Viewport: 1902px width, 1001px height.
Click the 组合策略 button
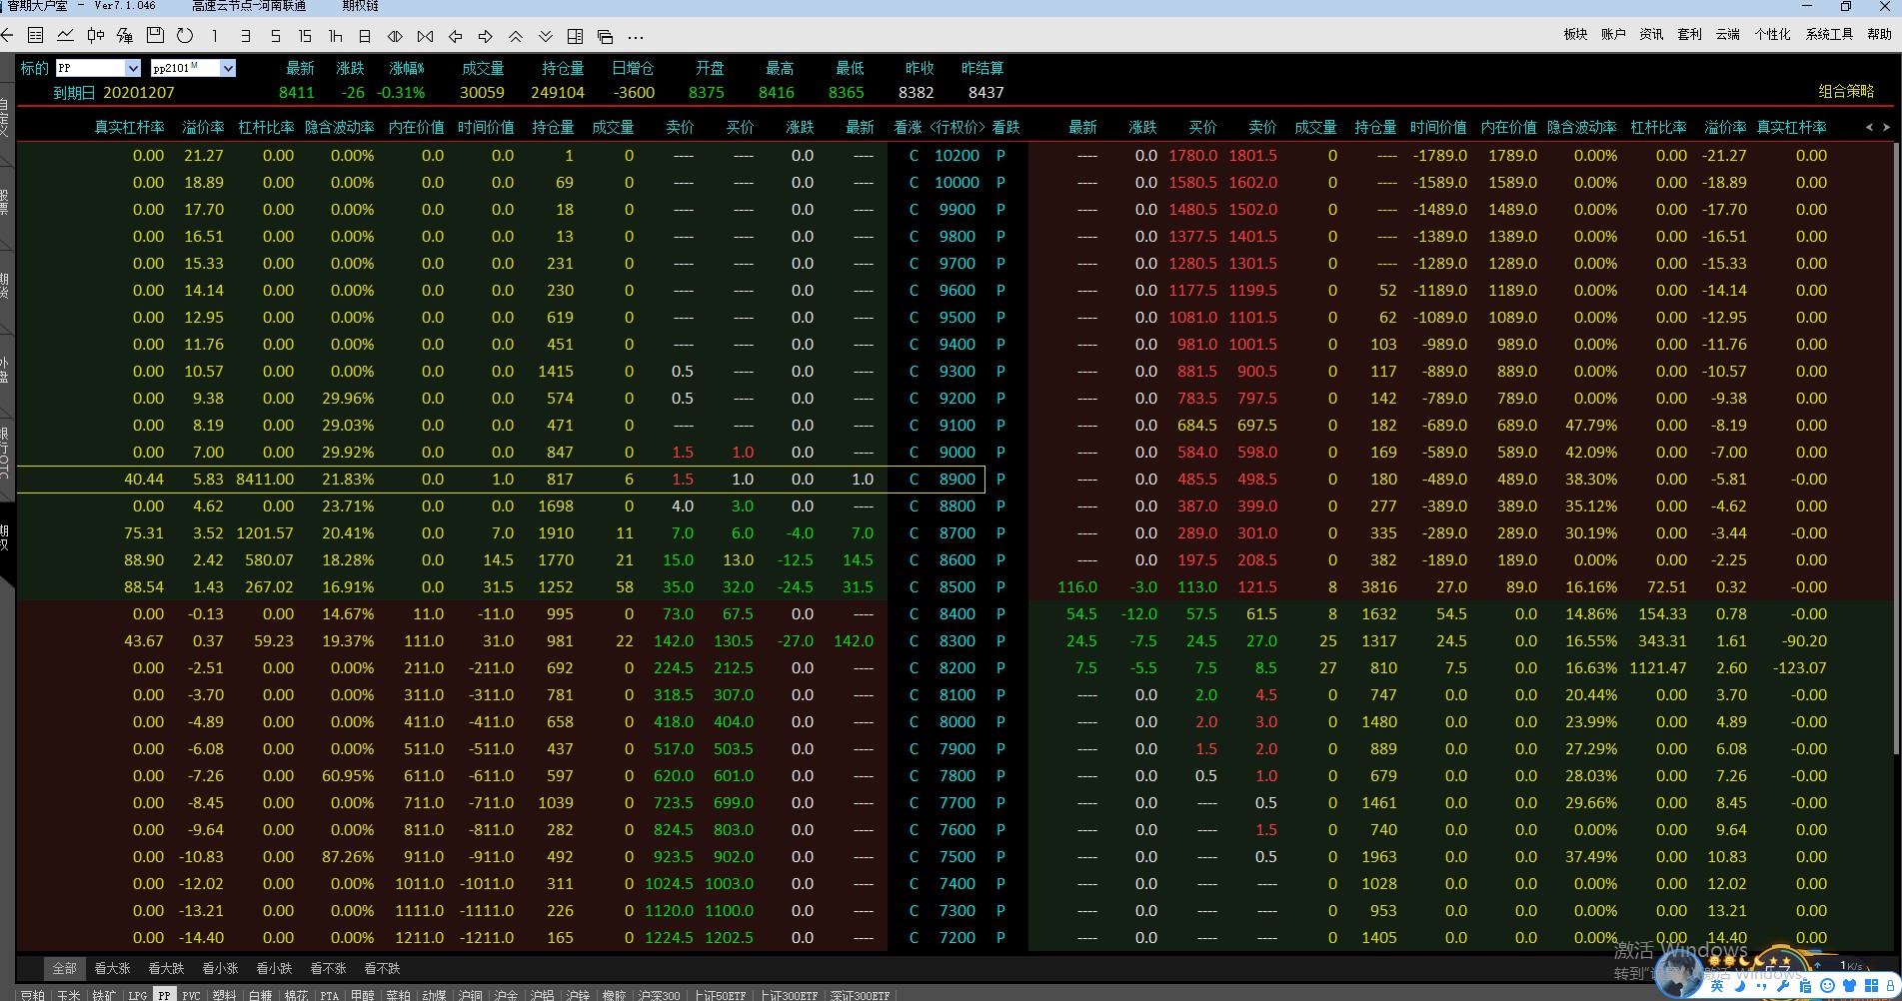[x=1845, y=91]
